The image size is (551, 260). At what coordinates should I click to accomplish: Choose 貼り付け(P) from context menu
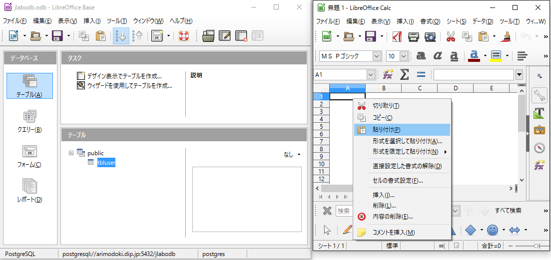(x=402, y=129)
